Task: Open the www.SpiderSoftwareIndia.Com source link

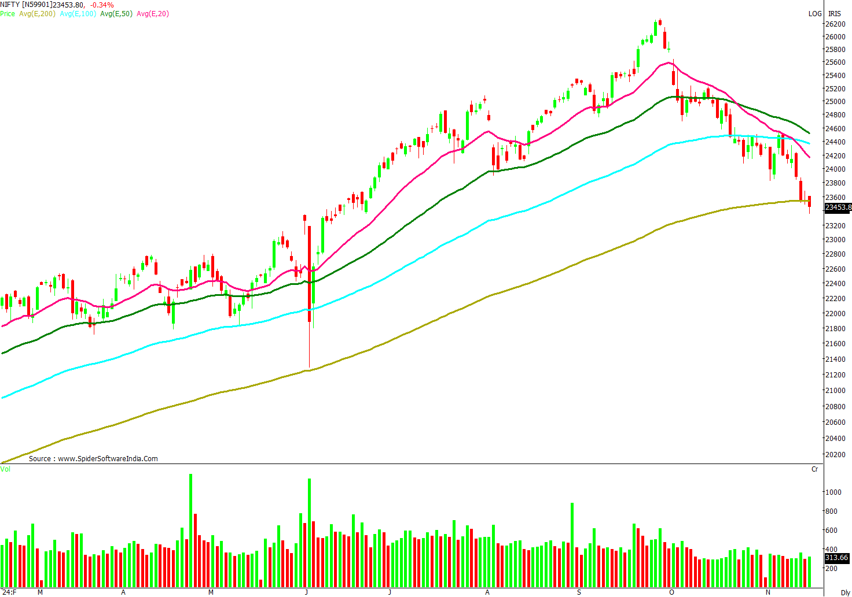Action: [x=108, y=458]
